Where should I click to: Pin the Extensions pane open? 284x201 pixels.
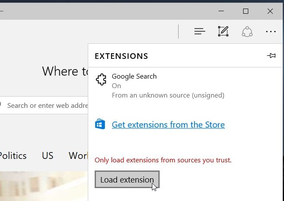pyautogui.click(x=271, y=55)
